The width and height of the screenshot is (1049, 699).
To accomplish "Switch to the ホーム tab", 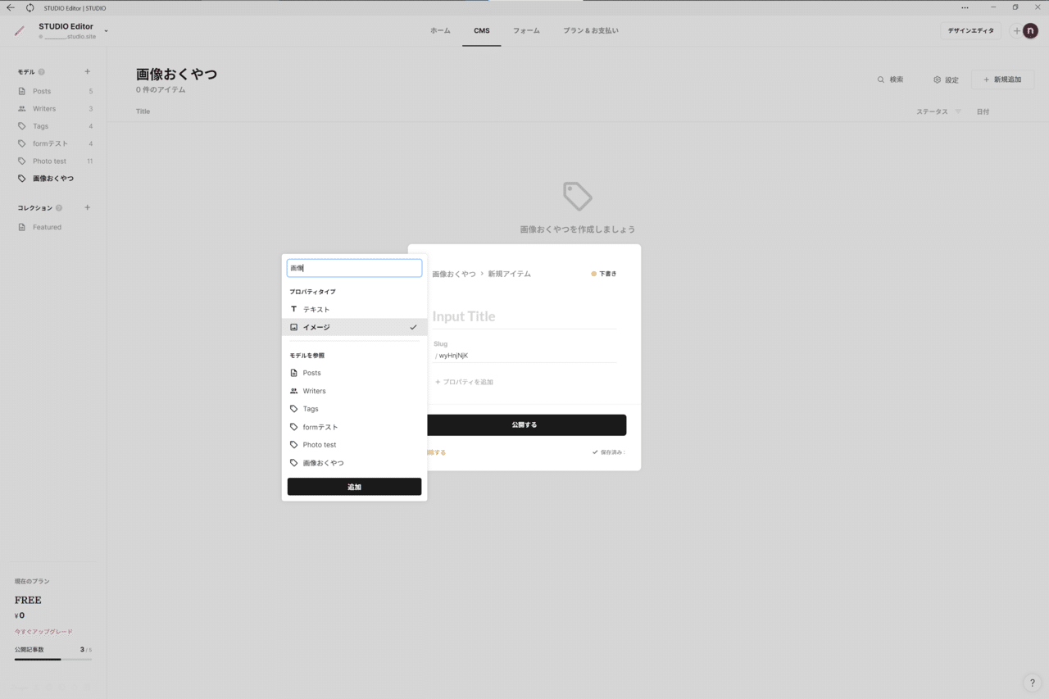I will 440,31.
